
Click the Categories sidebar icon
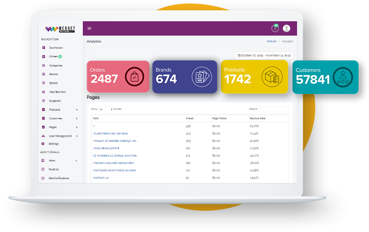[x=43, y=65]
